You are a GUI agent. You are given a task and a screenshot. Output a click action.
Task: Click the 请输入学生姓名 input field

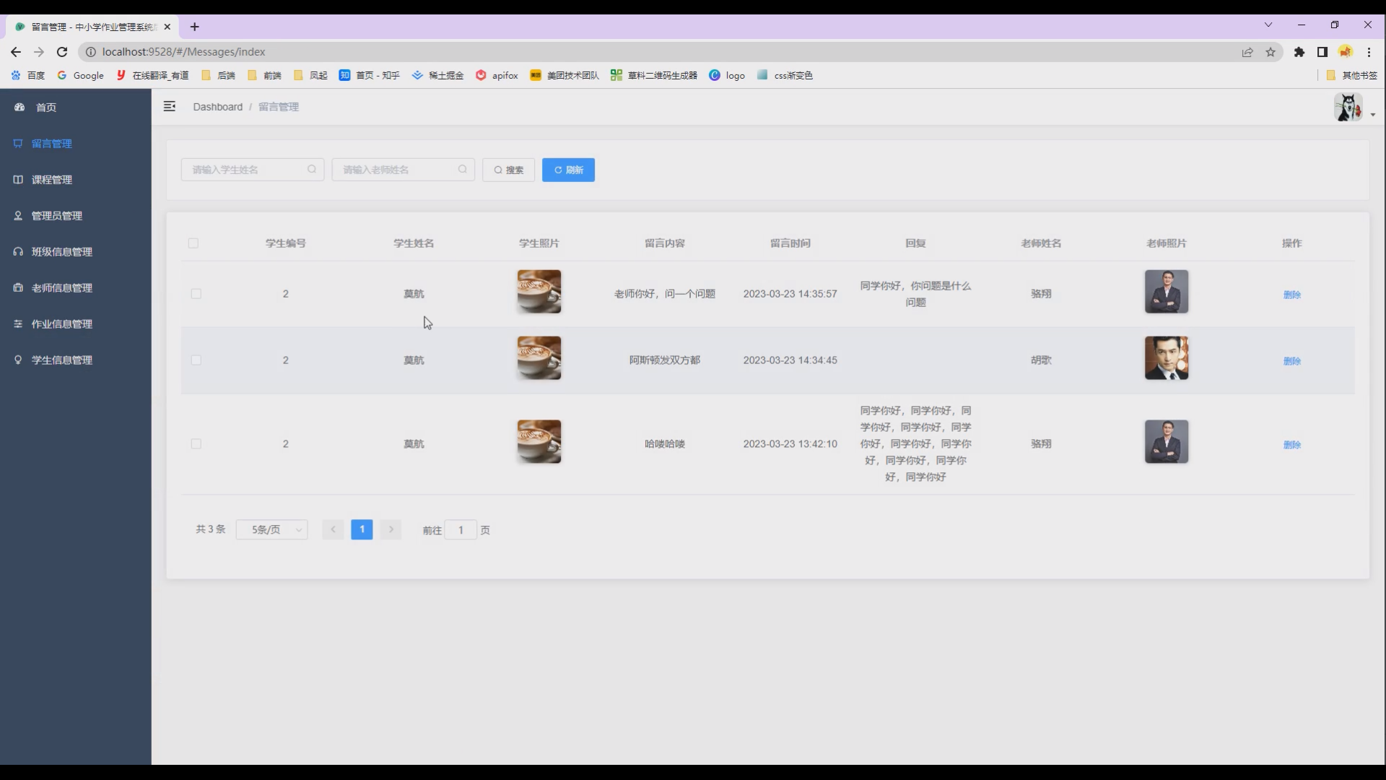coord(244,170)
